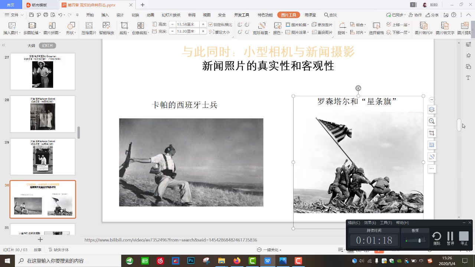
Task: Click Change Picture (更改图片) button
Action: click(x=322, y=24)
